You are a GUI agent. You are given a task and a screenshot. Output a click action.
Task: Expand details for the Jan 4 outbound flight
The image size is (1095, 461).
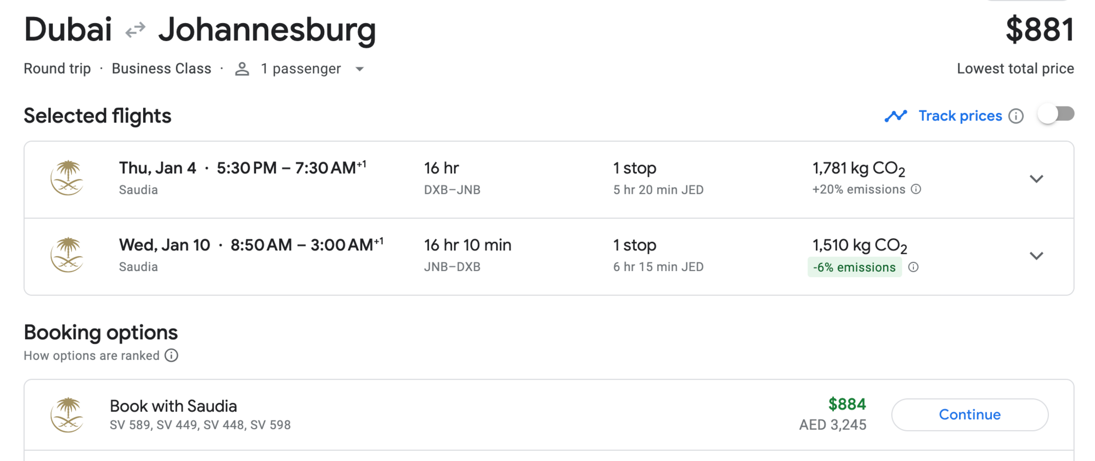(1037, 178)
